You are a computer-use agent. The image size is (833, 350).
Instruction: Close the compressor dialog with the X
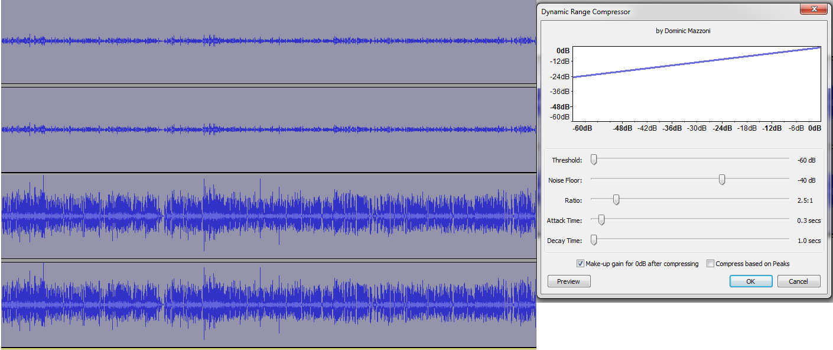pos(814,9)
